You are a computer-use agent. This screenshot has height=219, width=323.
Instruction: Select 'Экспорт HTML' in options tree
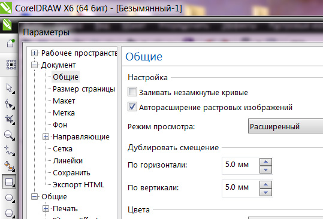click(x=79, y=185)
